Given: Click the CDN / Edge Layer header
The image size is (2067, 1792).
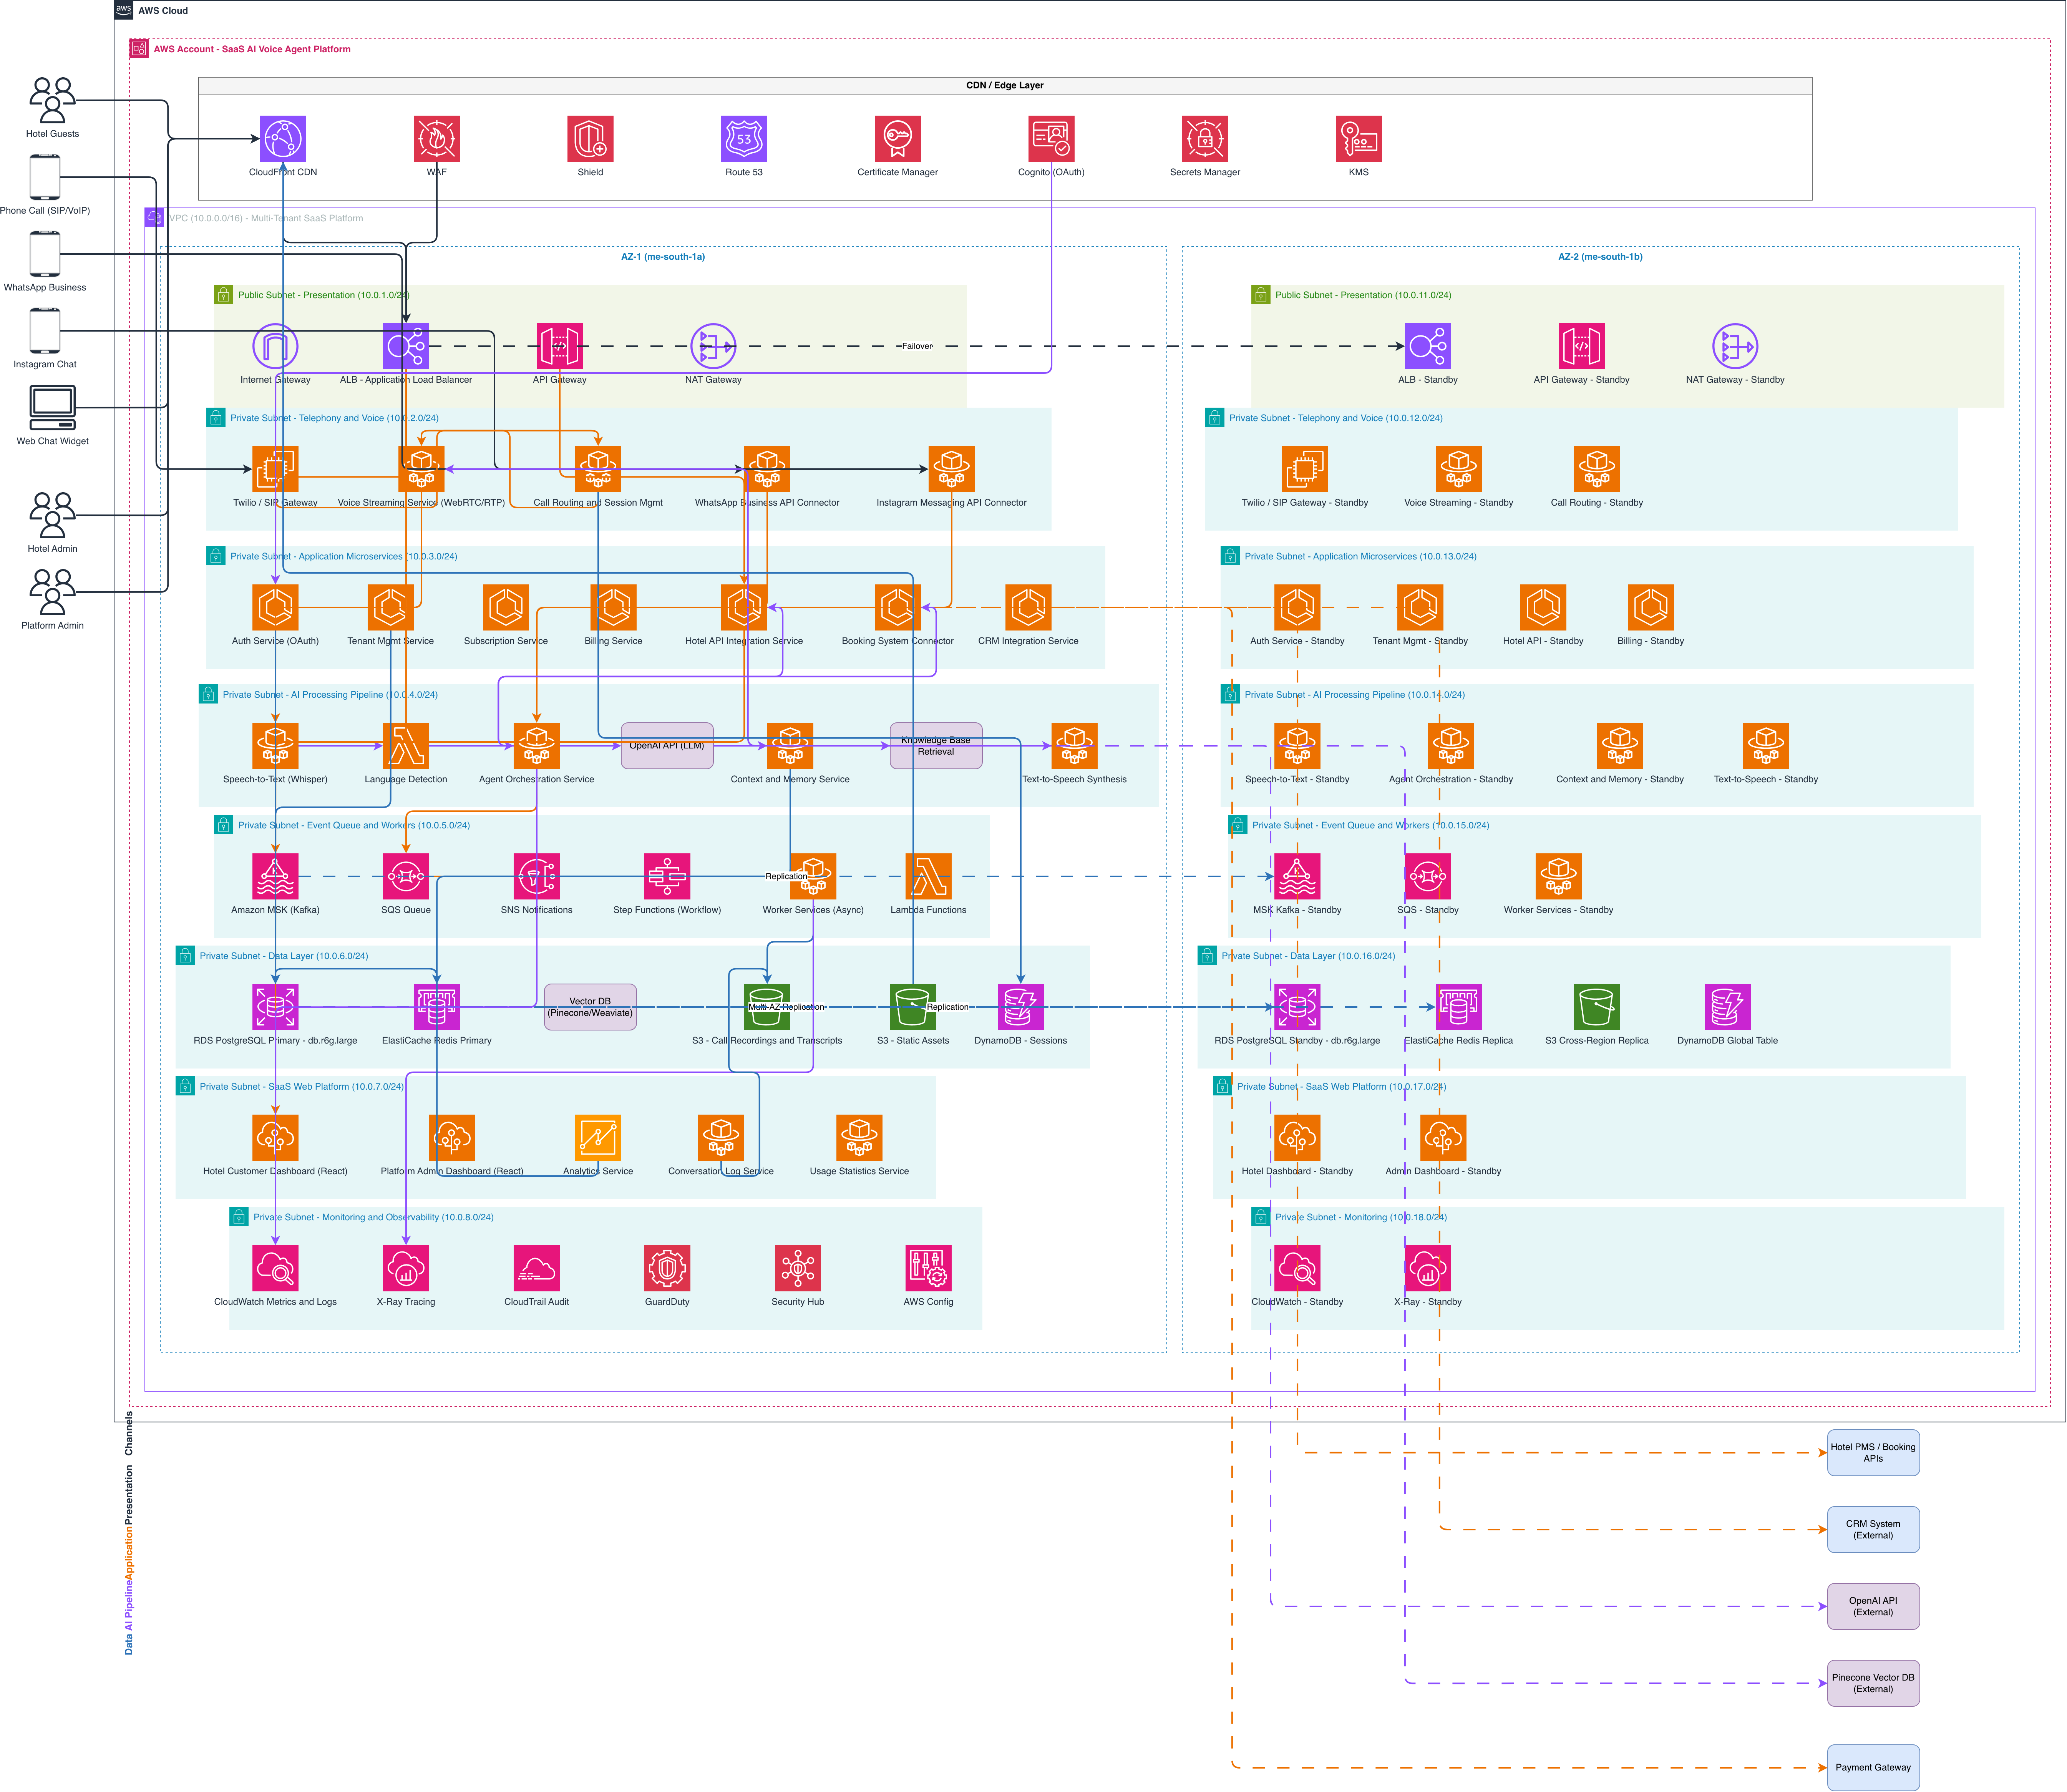Looking at the screenshot, I should pyautogui.click(x=1005, y=86).
